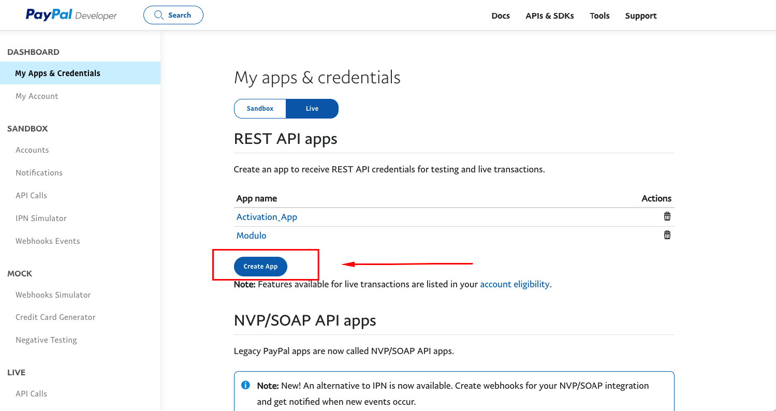The height and width of the screenshot is (411, 776).
Task: Go to My Account in sidebar
Action: click(37, 96)
